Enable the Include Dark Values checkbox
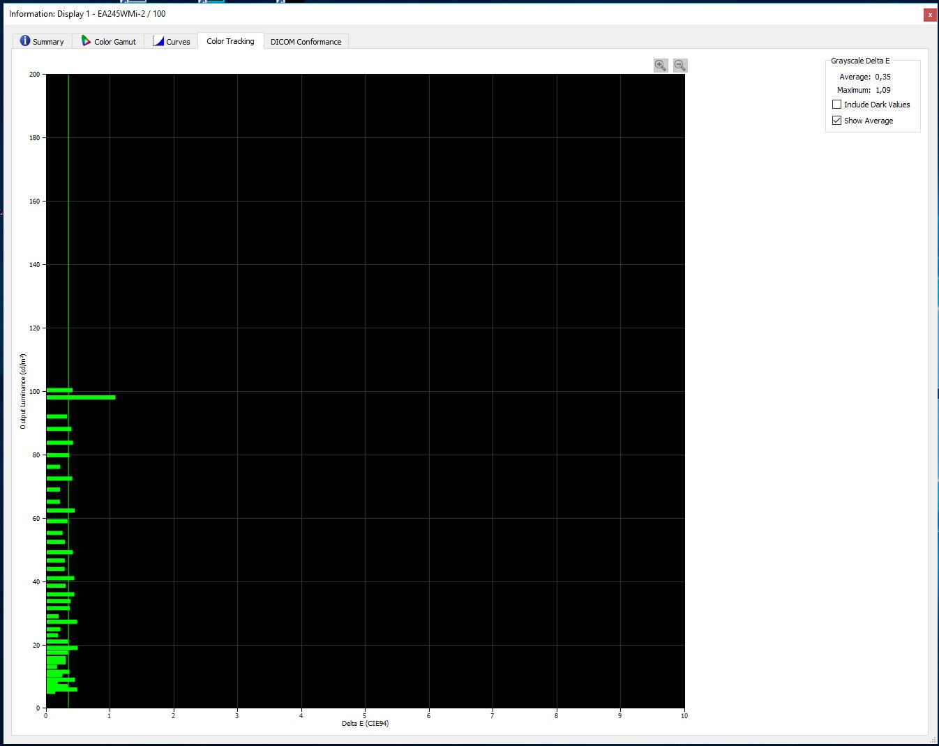 coord(836,105)
